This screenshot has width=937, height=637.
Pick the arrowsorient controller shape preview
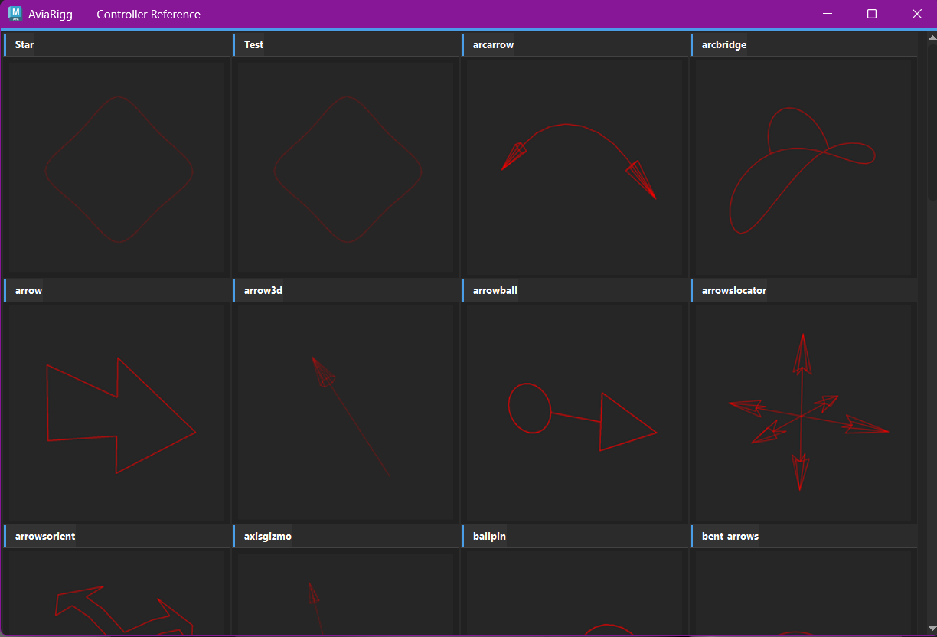tap(116, 594)
